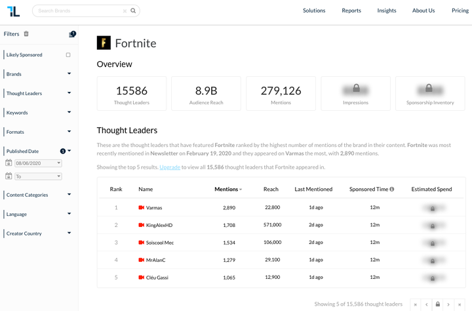Click the trash icon to clear filters
472x311 pixels.
pos(26,33)
